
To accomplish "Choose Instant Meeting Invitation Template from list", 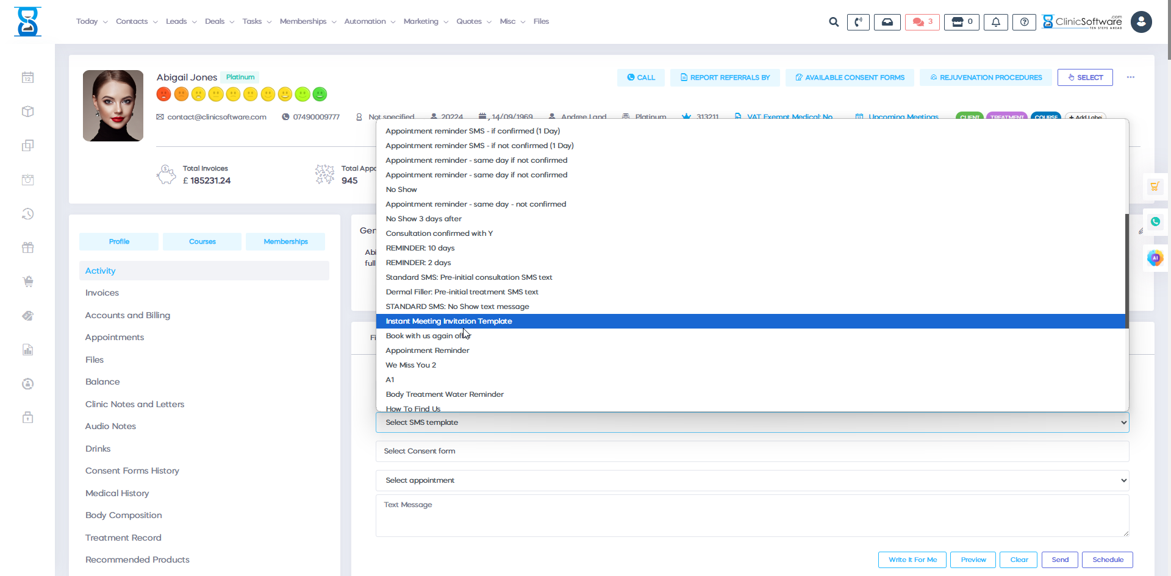I will click(x=449, y=321).
